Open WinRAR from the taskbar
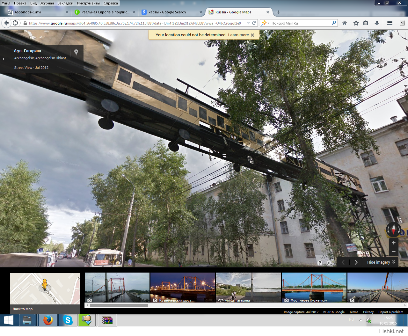This screenshot has height=336, width=408. tap(107, 320)
